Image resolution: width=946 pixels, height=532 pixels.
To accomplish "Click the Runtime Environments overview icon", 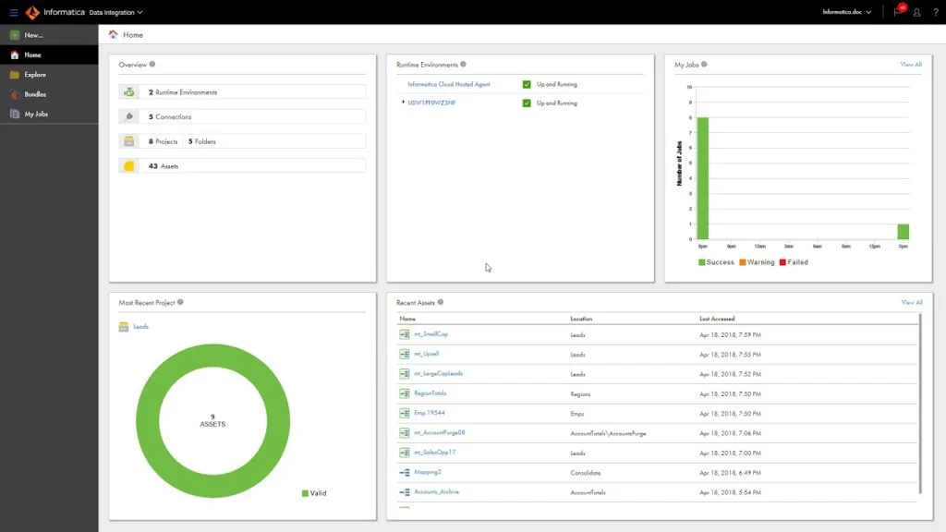I will pyautogui.click(x=129, y=92).
